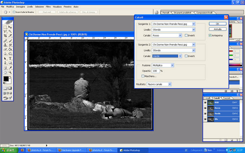Screen dimensions: 245x153
Task: Click the foreground color swatch
Action: (6, 79)
